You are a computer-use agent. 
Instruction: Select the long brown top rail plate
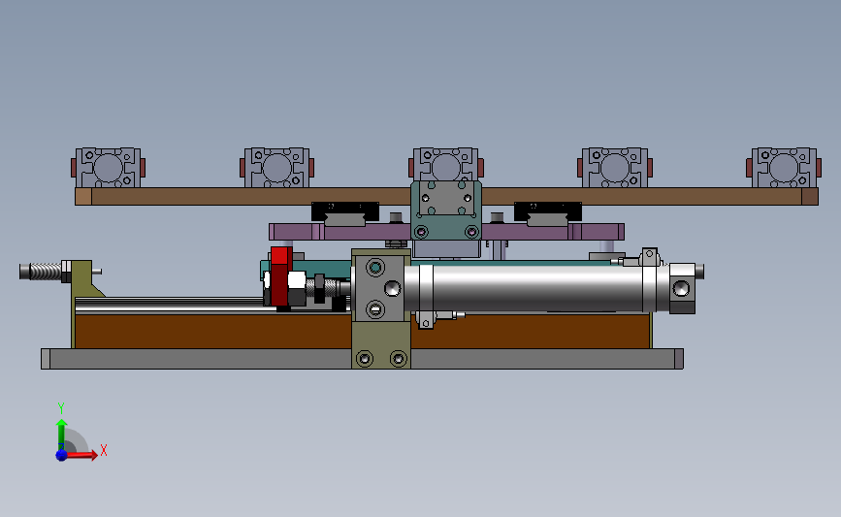pos(446,196)
